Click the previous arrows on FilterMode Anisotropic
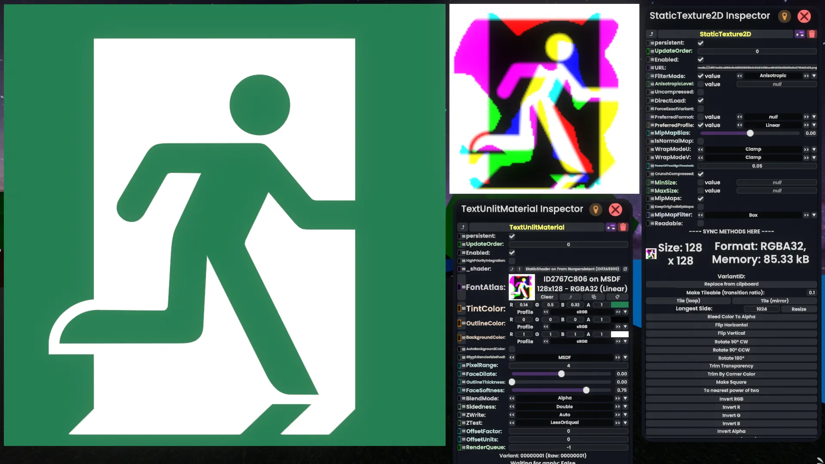This screenshot has width=825, height=464. click(x=739, y=76)
